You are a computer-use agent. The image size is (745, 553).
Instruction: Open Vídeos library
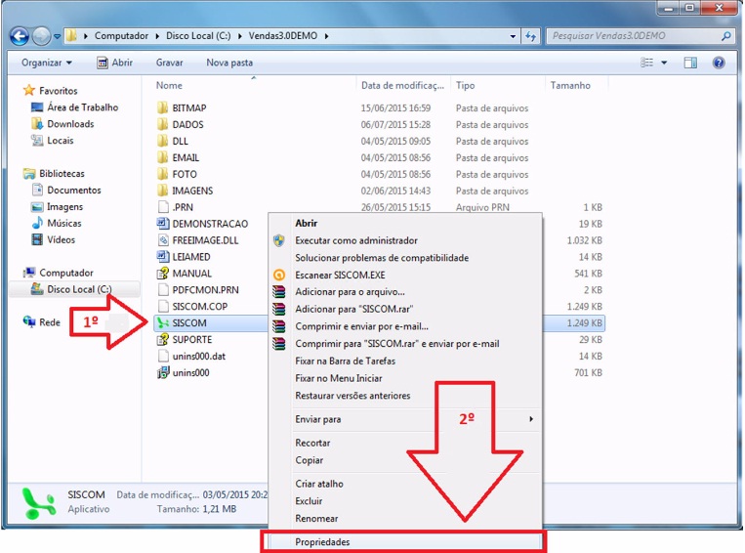tap(61, 240)
